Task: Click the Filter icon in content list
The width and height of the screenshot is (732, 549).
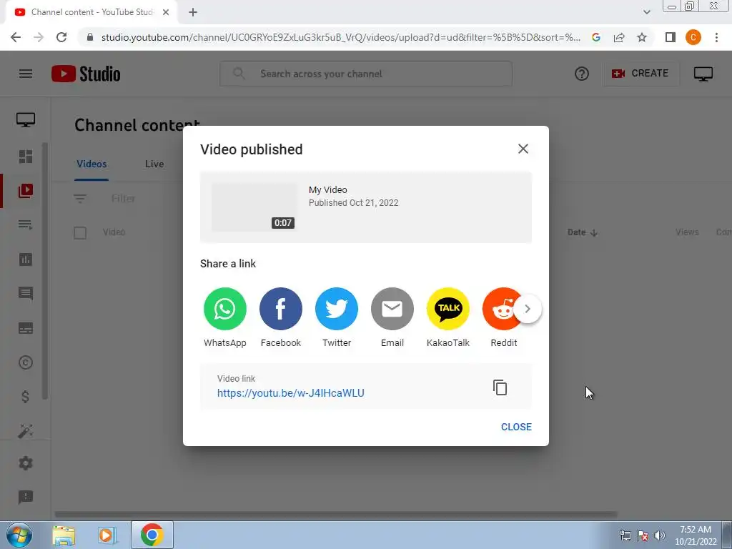Action: click(x=80, y=199)
